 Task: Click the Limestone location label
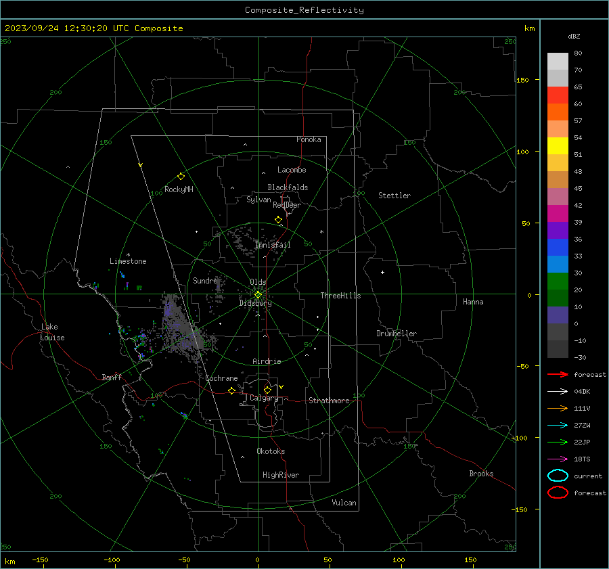(128, 261)
